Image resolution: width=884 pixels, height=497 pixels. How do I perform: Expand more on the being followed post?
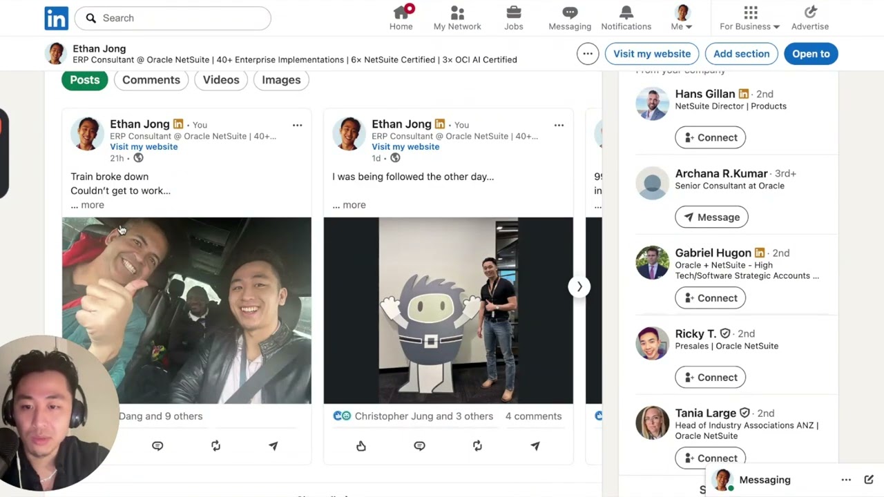coord(349,205)
